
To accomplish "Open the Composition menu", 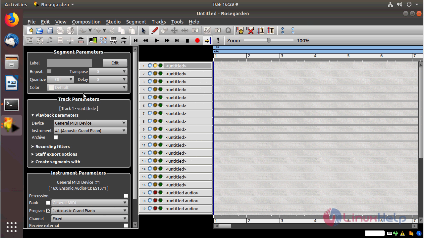I will coord(86,22).
